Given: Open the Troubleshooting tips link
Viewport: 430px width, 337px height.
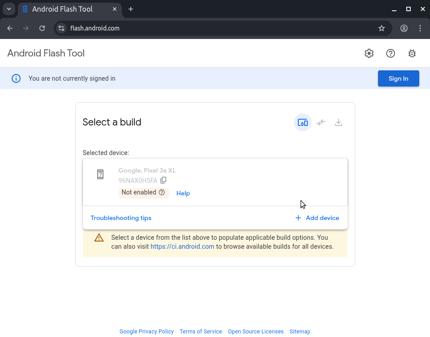Looking at the screenshot, I should tap(121, 218).
